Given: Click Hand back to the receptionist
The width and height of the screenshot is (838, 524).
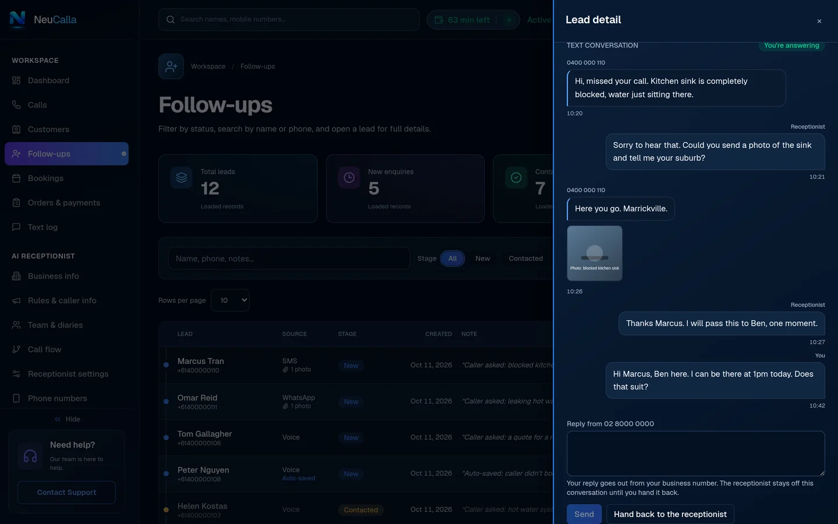Looking at the screenshot, I should 670,514.
